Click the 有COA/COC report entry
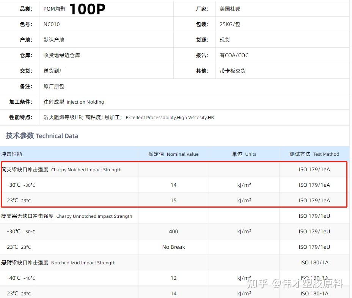Screen dimensions: 352x298 point(233,55)
